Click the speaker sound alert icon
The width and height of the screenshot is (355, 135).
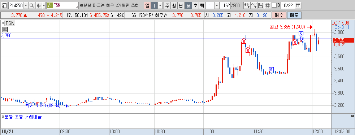coord(39,5)
